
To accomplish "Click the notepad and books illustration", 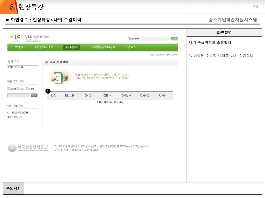I will (x=60, y=78).
